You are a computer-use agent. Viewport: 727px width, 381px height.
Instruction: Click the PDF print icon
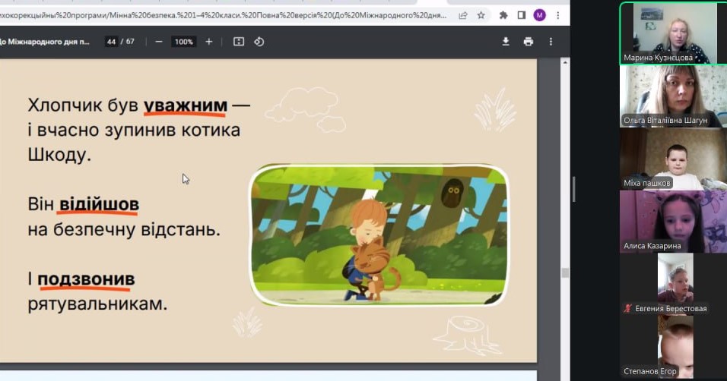pyautogui.click(x=528, y=42)
